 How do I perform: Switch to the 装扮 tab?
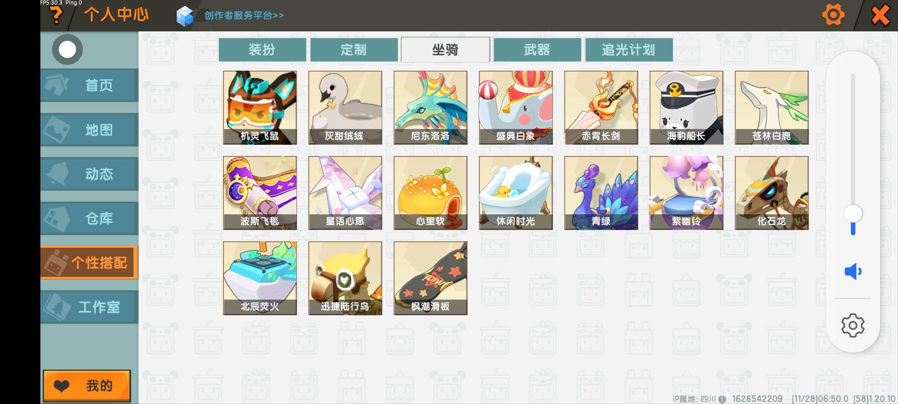[262, 50]
